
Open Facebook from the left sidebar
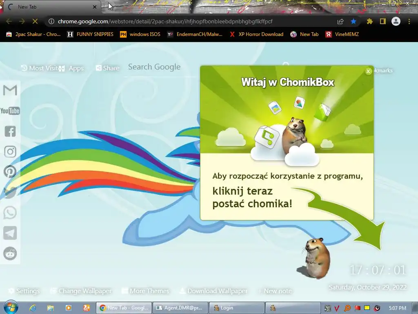pos(10,131)
